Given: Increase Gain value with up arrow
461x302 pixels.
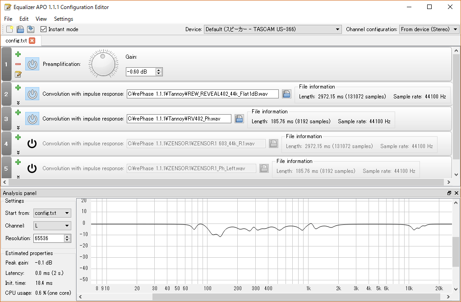Looking at the screenshot, I should (159, 70).
